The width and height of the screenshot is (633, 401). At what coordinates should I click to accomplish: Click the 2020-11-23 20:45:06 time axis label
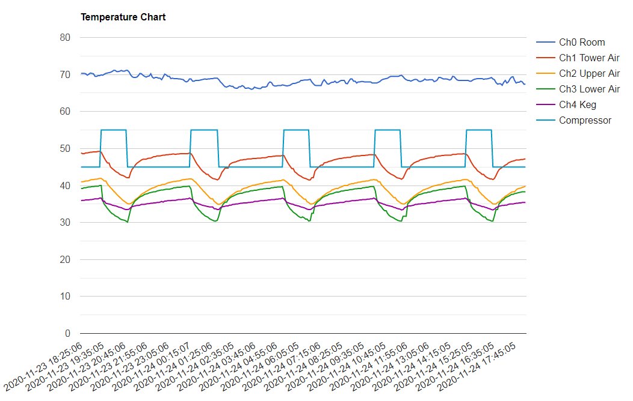pyautogui.click(x=87, y=366)
